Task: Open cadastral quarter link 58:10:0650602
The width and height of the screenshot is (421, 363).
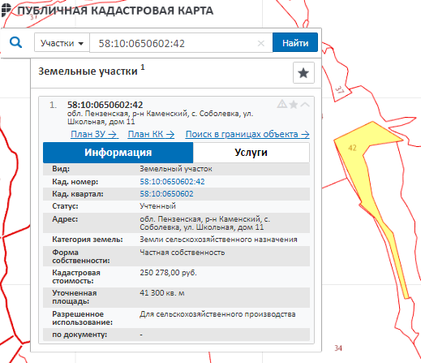Action: tap(166, 194)
